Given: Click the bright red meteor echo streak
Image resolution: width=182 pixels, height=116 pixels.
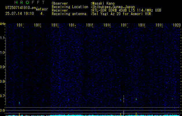Looking at the screenshot, I should click(x=124, y=99).
